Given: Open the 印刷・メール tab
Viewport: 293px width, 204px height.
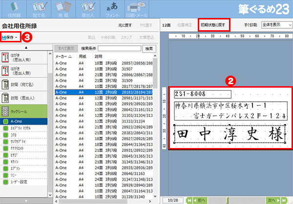Looking at the screenshot, I should pos(137,9).
